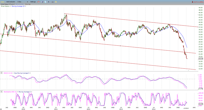Open the Add Indicator menu
This screenshot has width=204, height=110.
12,2
